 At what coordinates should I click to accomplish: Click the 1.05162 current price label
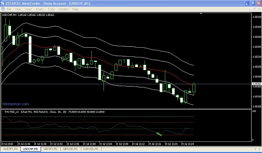tap(257, 84)
